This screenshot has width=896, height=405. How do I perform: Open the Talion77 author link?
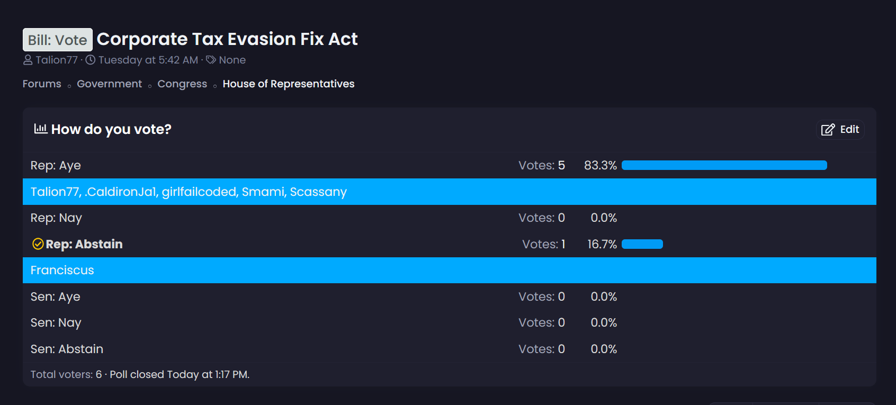click(57, 60)
